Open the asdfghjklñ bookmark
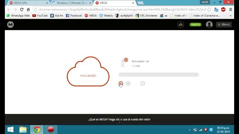 coord(124,16)
